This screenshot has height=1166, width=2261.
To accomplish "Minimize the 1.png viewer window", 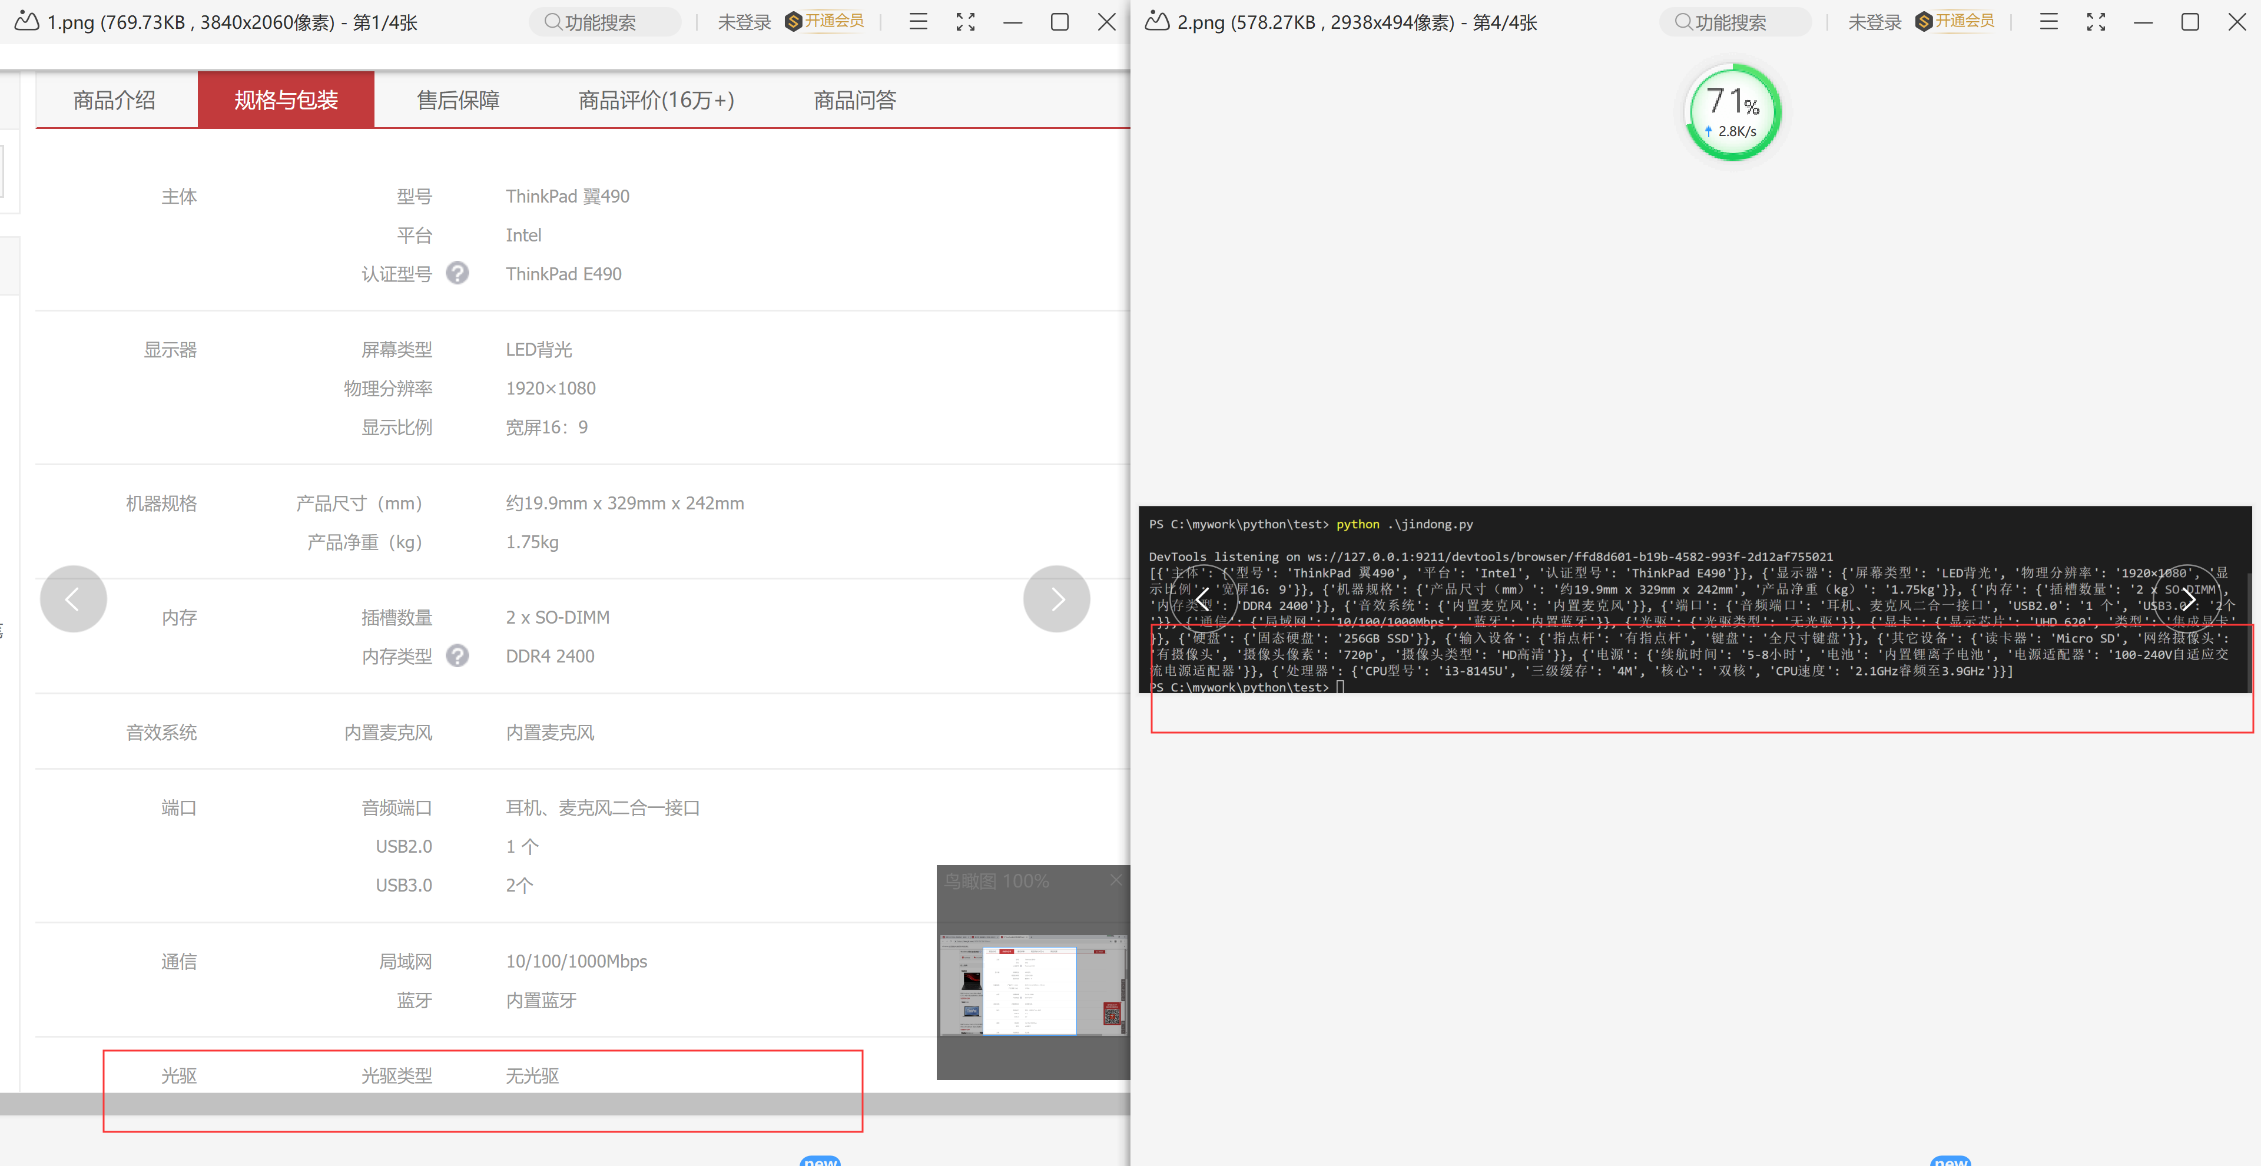I will pos(1013,22).
